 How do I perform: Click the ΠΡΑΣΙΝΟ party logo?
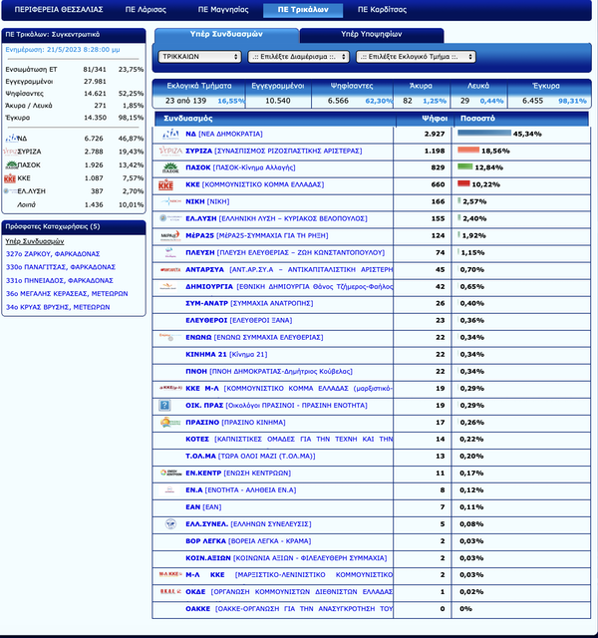click(170, 423)
